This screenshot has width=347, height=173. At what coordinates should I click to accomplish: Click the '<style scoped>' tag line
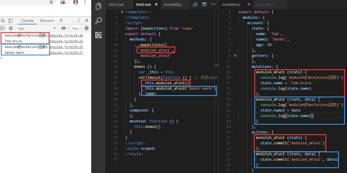[140, 148]
